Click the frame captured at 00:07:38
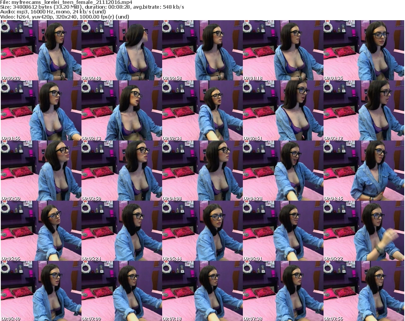The width and height of the screenshot is (405, 321). (283, 291)
